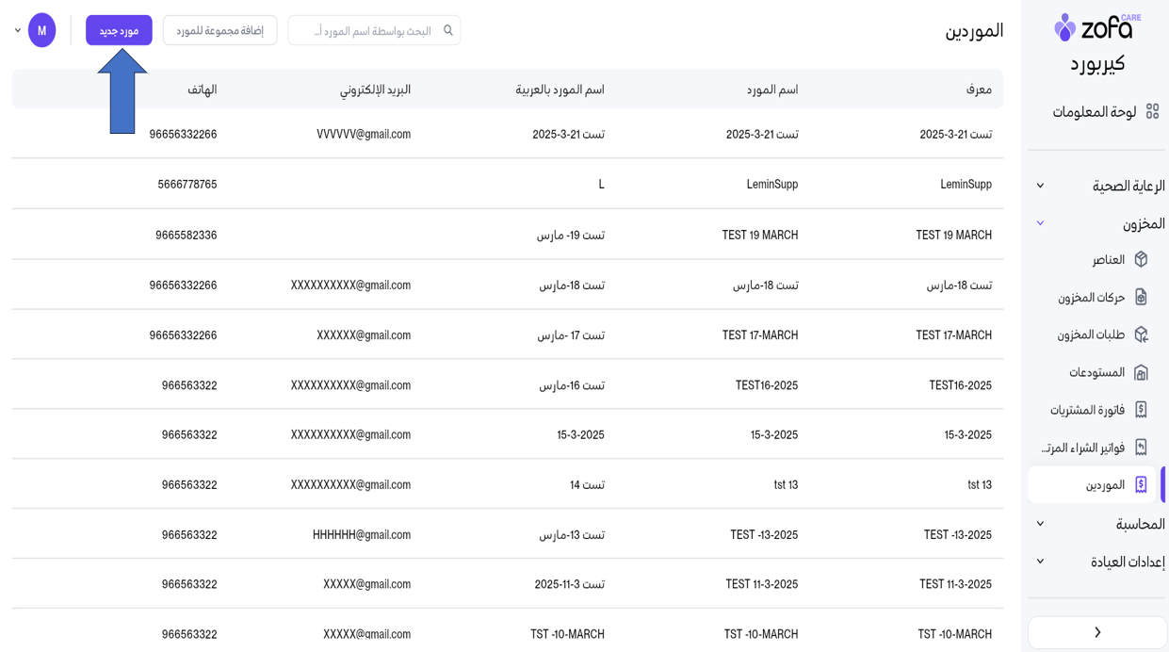Click the Zofa Care logo
The height and width of the screenshot is (652, 1169).
(1096, 28)
